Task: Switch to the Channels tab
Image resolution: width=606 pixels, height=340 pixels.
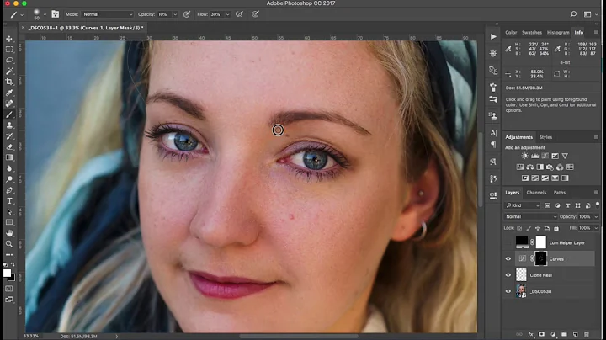Action: [x=536, y=193]
